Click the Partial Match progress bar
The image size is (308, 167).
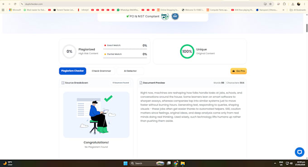click(x=125, y=57)
